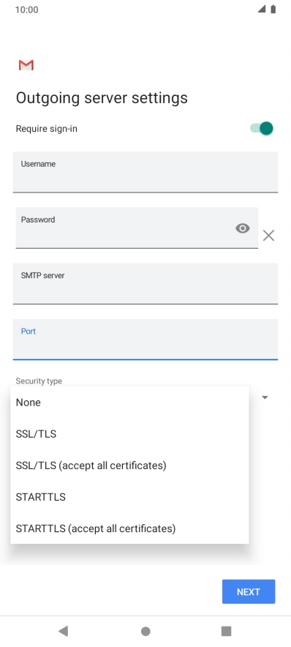This screenshot has width=291, height=647.
Task: Choose SSL/TLS option
Action: (129, 434)
